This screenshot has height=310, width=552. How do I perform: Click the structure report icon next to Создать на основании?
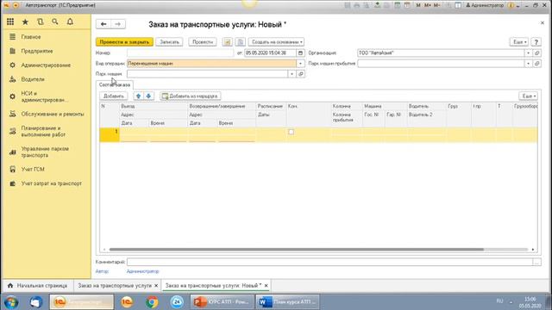(241, 42)
